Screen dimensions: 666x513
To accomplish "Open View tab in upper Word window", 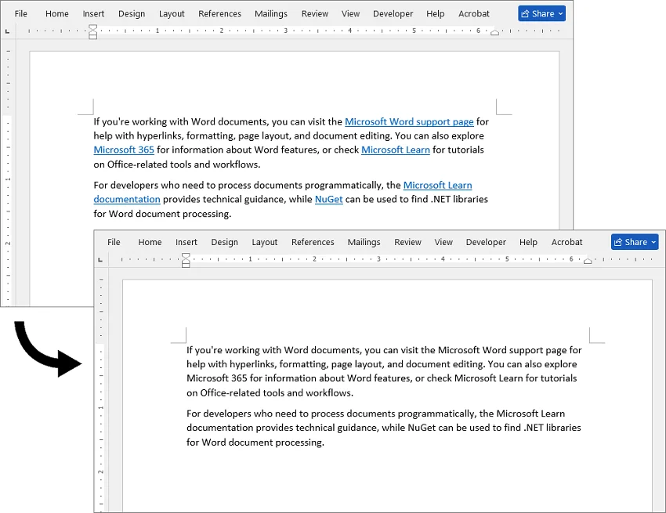I will coord(350,13).
